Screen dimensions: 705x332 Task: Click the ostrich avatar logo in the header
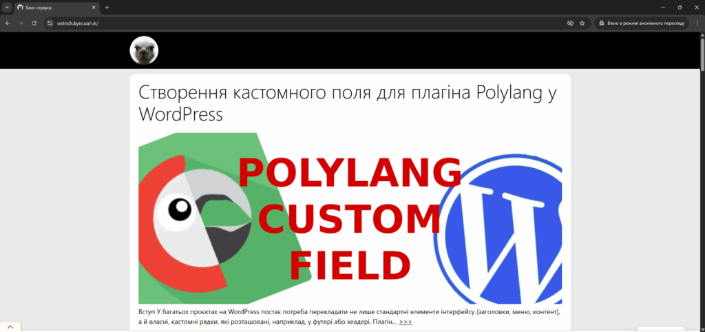[144, 50]
